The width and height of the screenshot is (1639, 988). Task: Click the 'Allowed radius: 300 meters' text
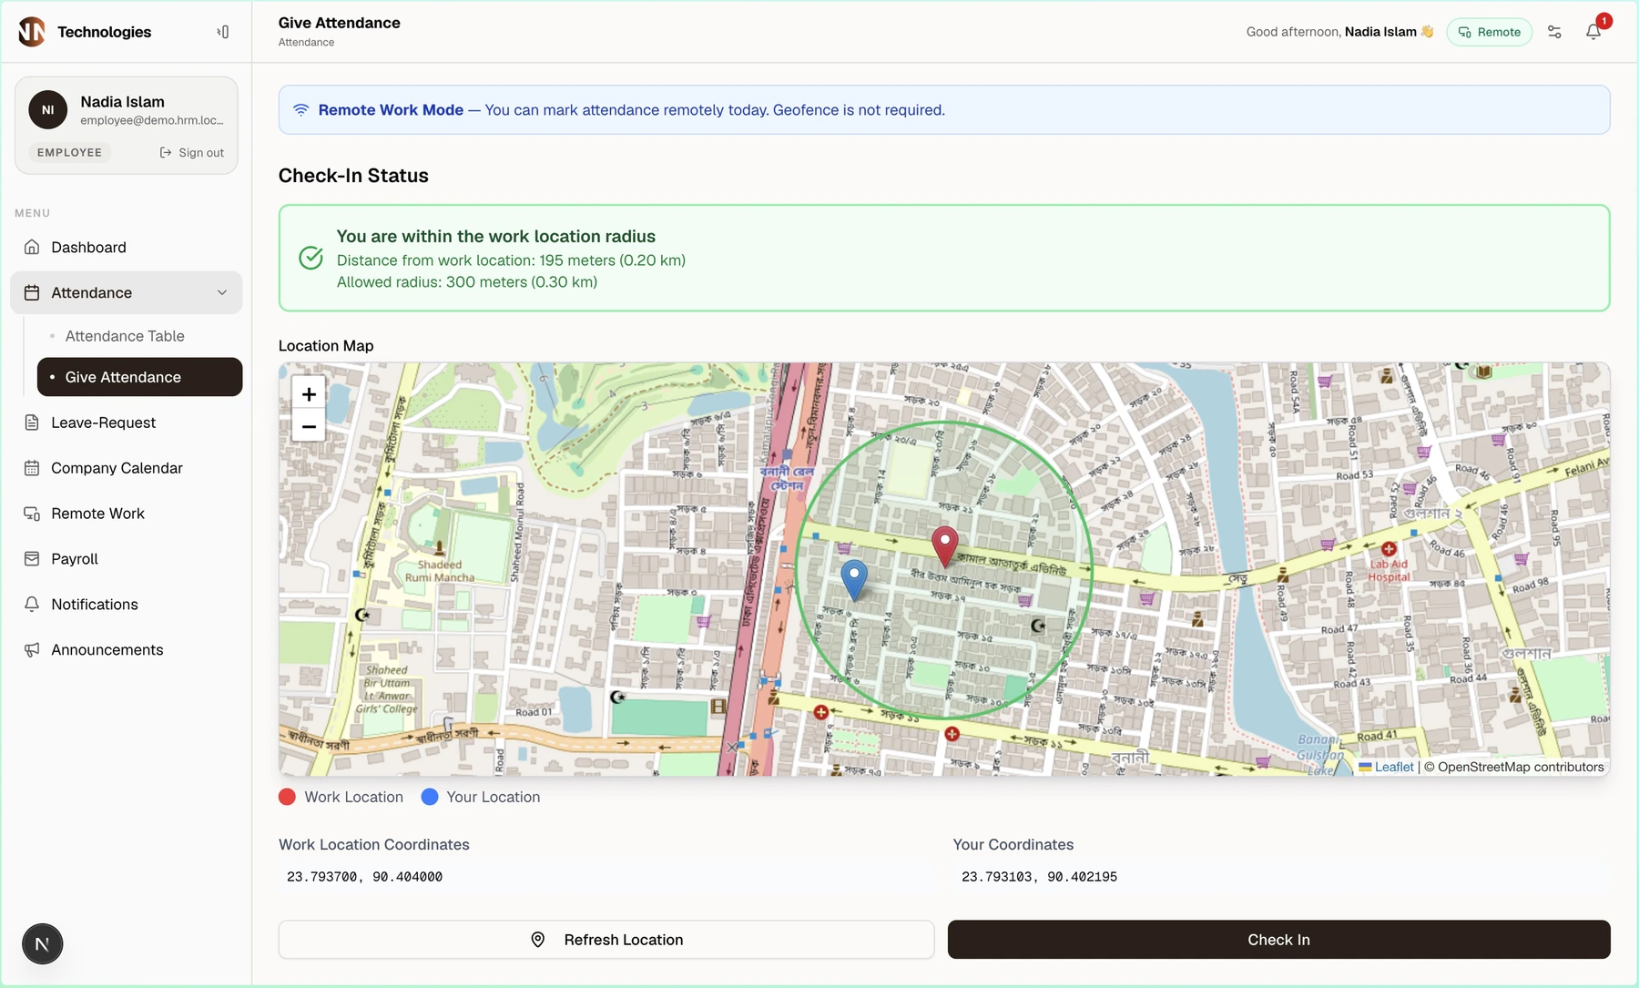[x=467, y=282]
